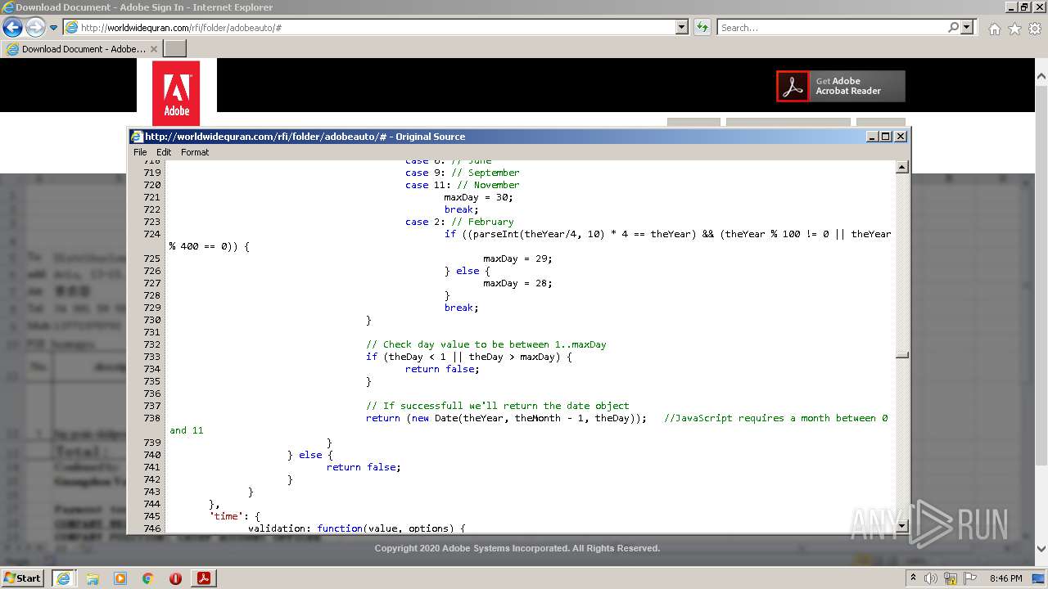Select the Download Document tab

point(82,49)
